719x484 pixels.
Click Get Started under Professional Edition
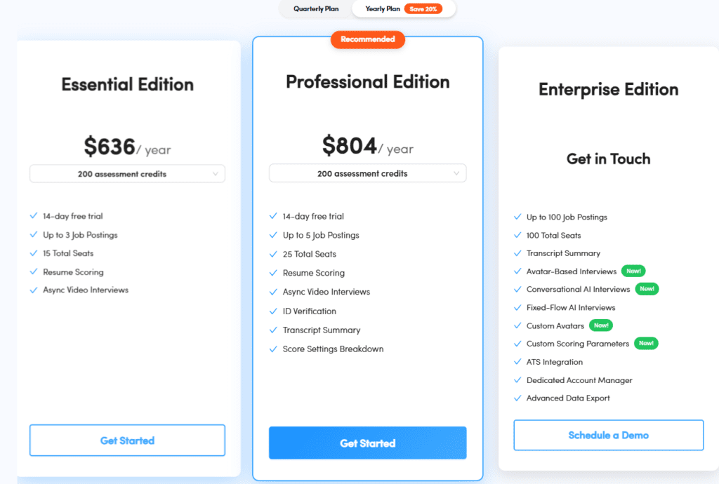pyautogui.click(x=367, y=443)
